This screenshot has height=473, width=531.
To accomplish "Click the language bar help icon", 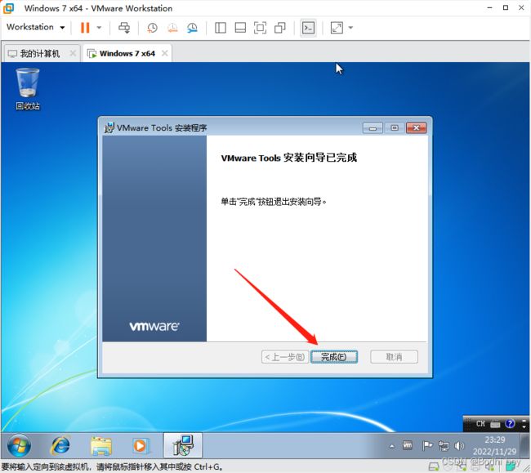I will pos(510,423).
